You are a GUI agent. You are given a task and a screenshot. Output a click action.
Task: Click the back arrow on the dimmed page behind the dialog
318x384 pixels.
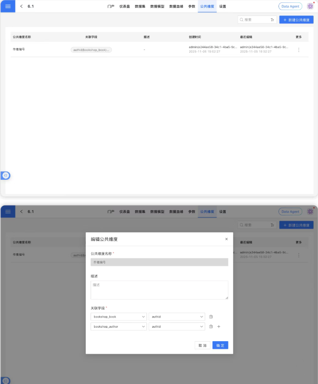click(21, 212)
